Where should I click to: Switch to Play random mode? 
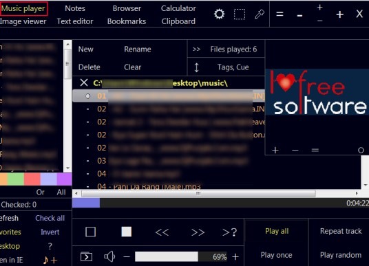click(x=341, y=255)
